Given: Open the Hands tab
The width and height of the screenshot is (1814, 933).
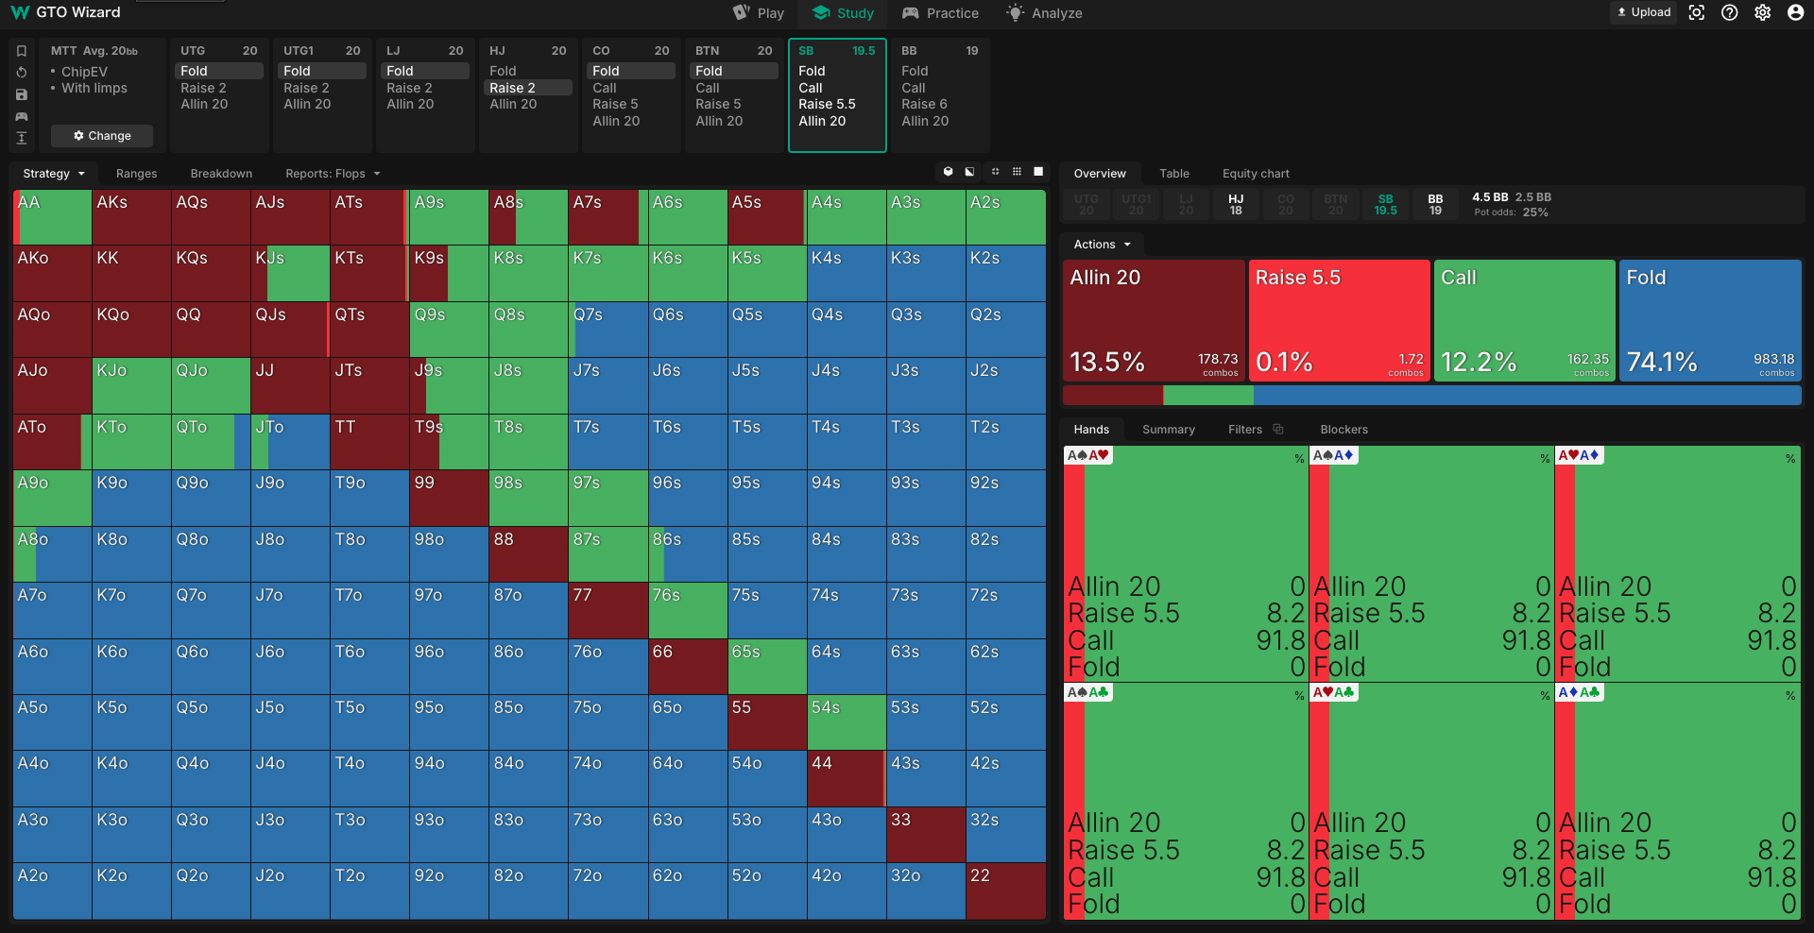Looking at the screenshot, I should click(1091, 430).
